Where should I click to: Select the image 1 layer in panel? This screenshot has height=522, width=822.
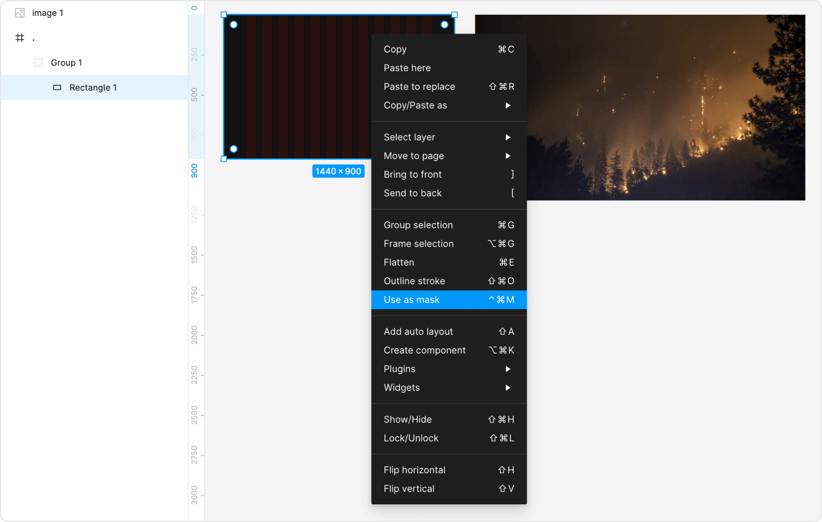point(48,13)
